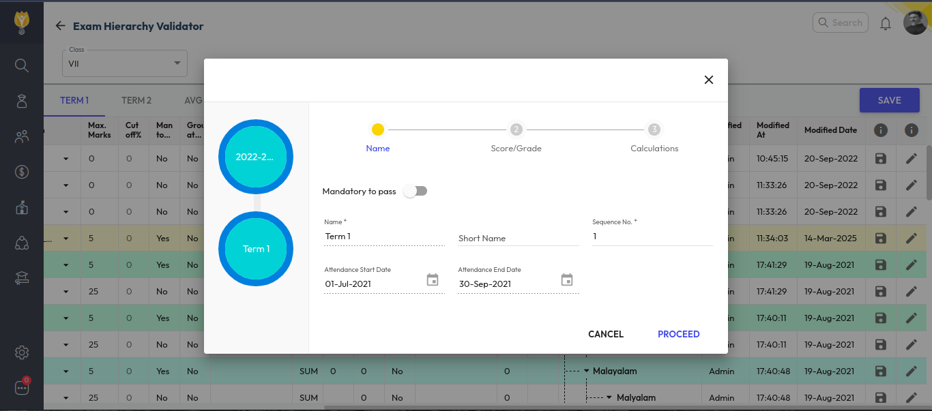
Task: Click the graduation cap icon in sidebar
Action: (x=22, y=277)
